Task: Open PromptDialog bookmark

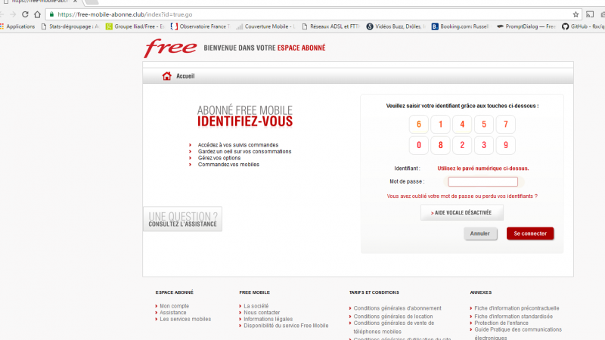Action: (x=526, y=26)
